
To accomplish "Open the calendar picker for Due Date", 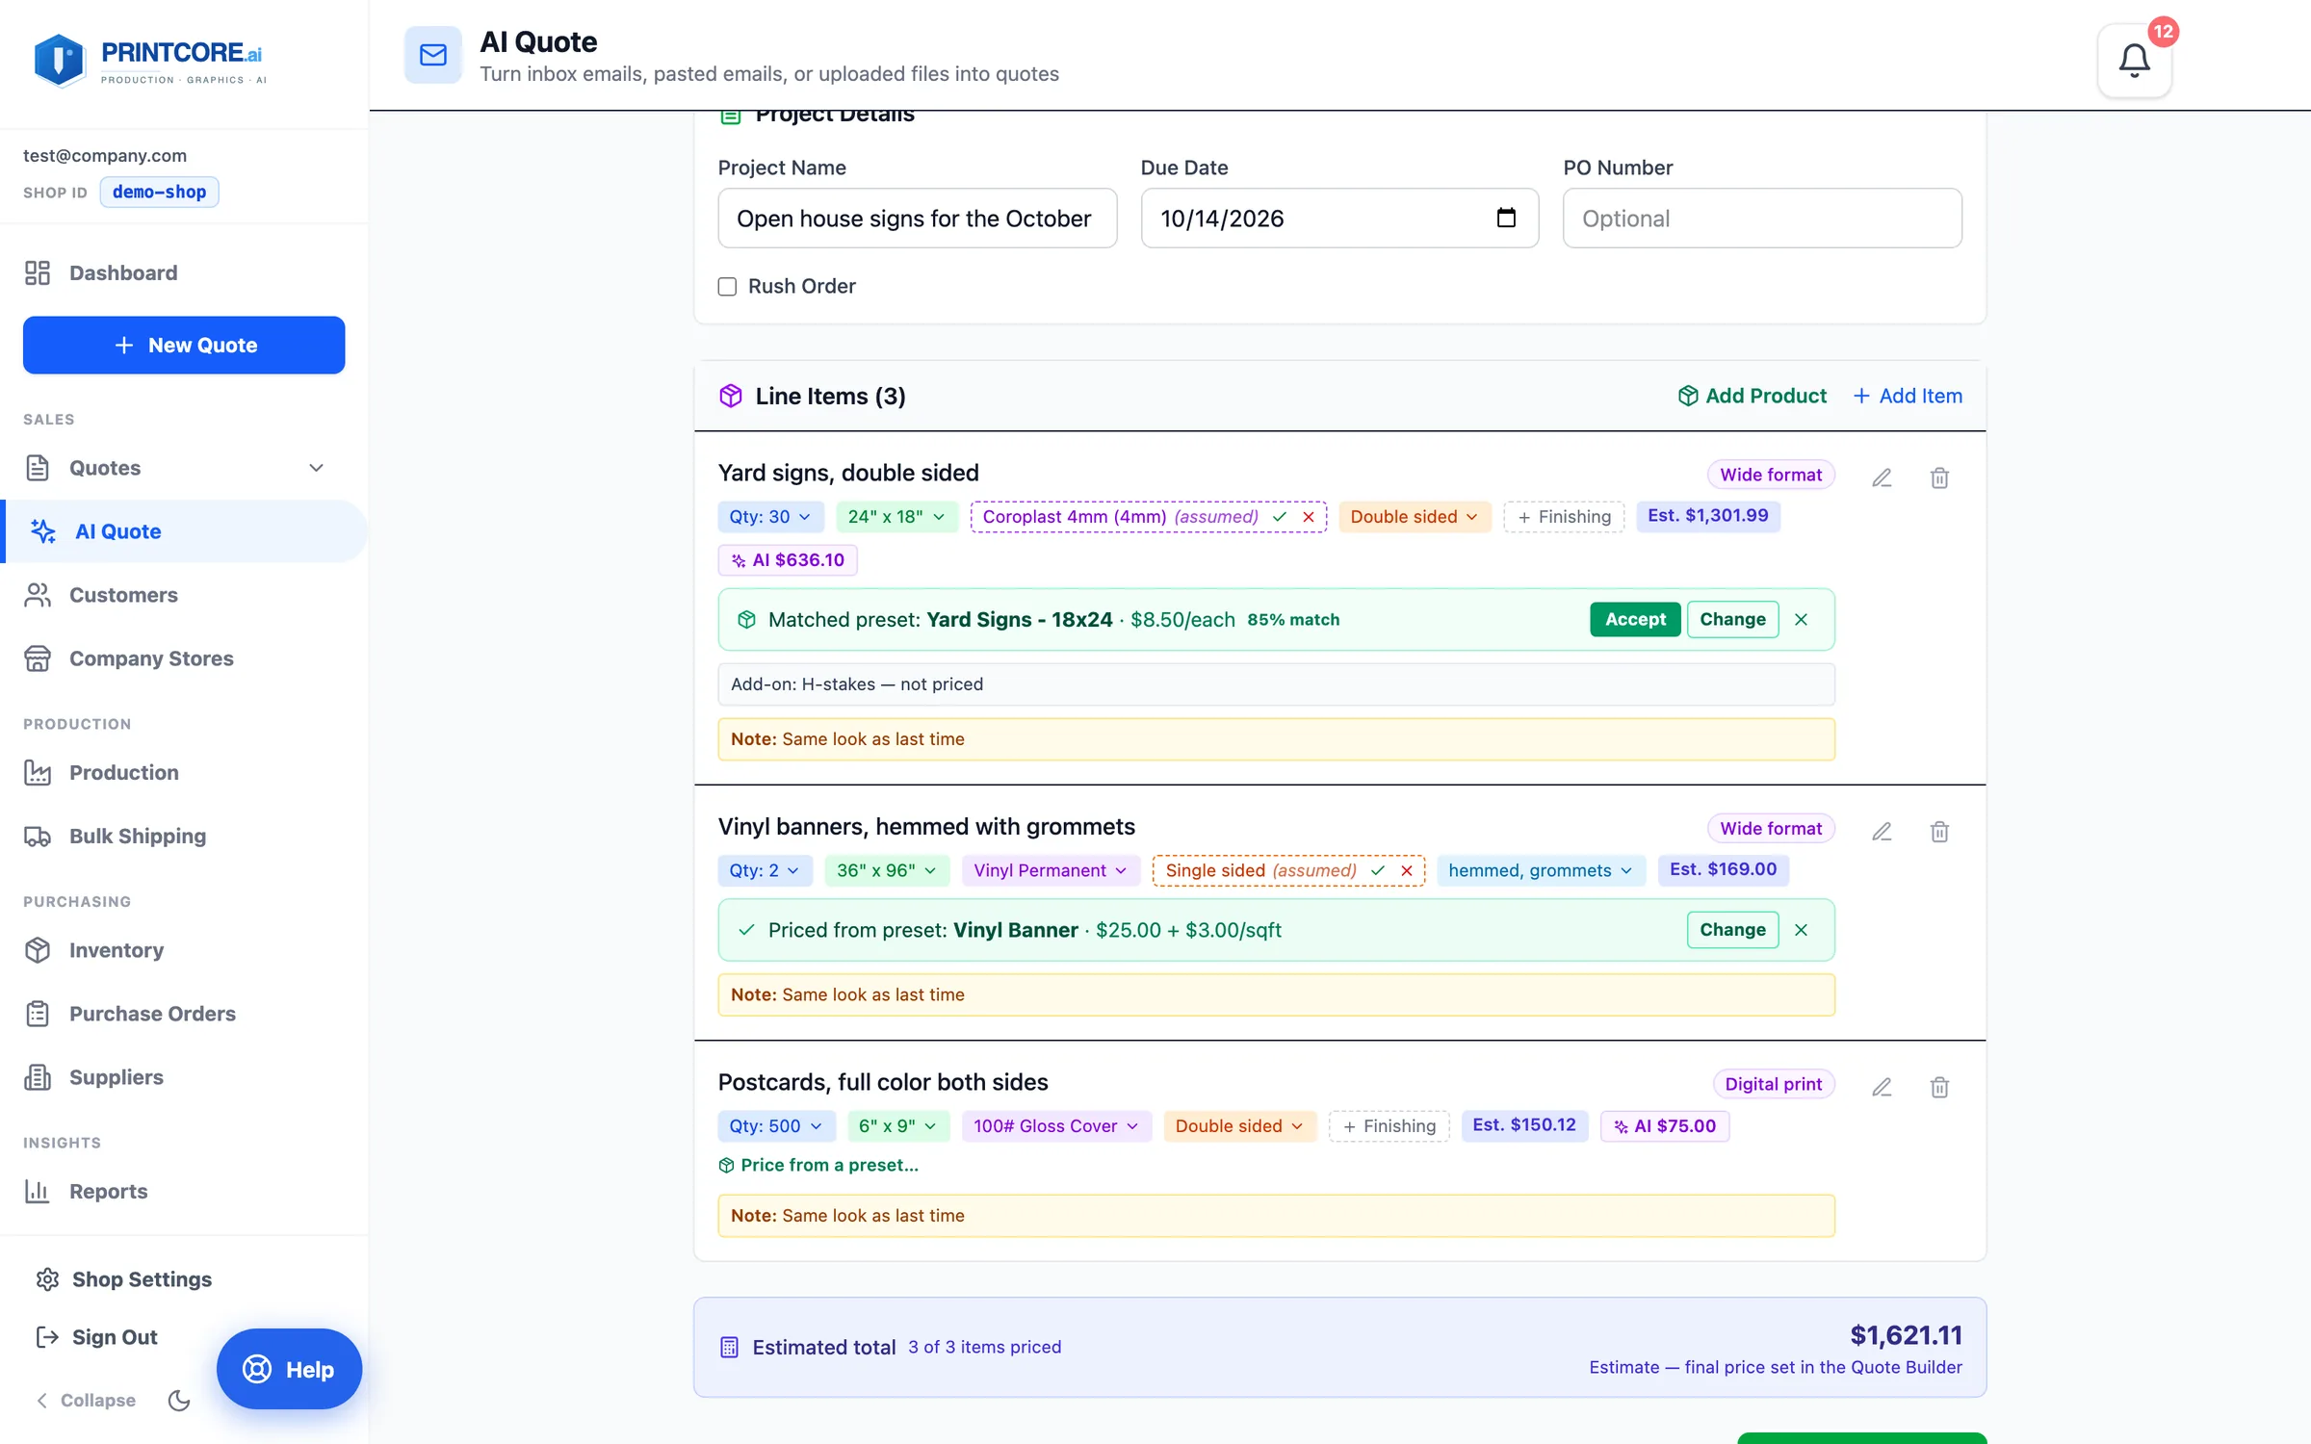I will 1506,218.
